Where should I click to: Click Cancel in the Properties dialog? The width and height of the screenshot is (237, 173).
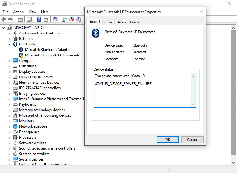click(192, 139)
